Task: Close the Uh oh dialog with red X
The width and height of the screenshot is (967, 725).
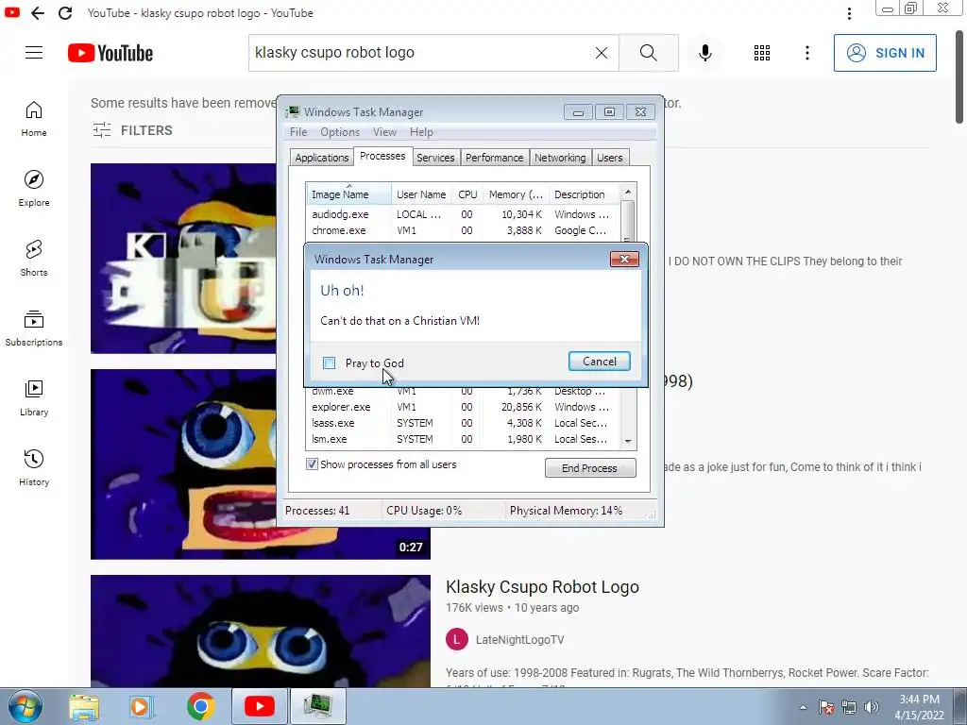Action: (624, 259)
